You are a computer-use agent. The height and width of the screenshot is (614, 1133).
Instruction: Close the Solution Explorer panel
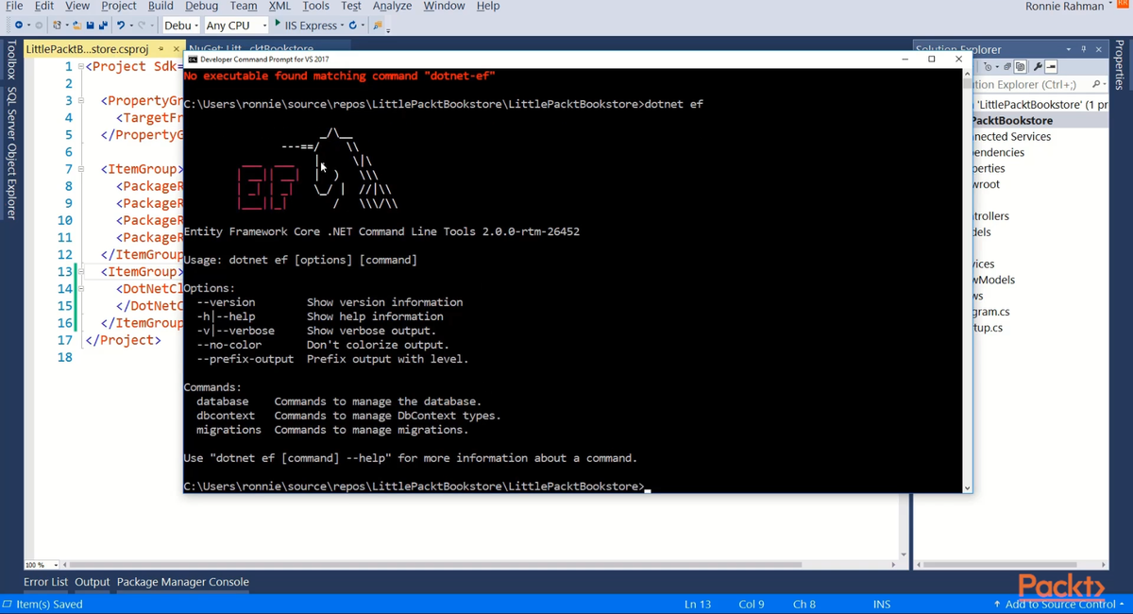1098,49
